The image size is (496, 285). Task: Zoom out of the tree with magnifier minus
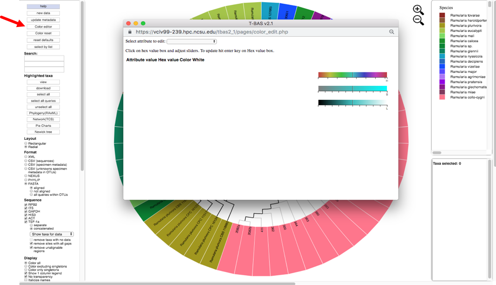coord(418,21)
